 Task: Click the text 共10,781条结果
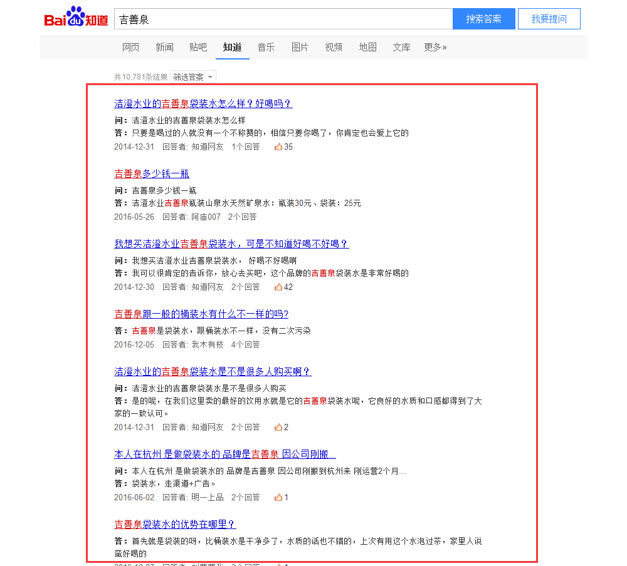coord(140,77)
